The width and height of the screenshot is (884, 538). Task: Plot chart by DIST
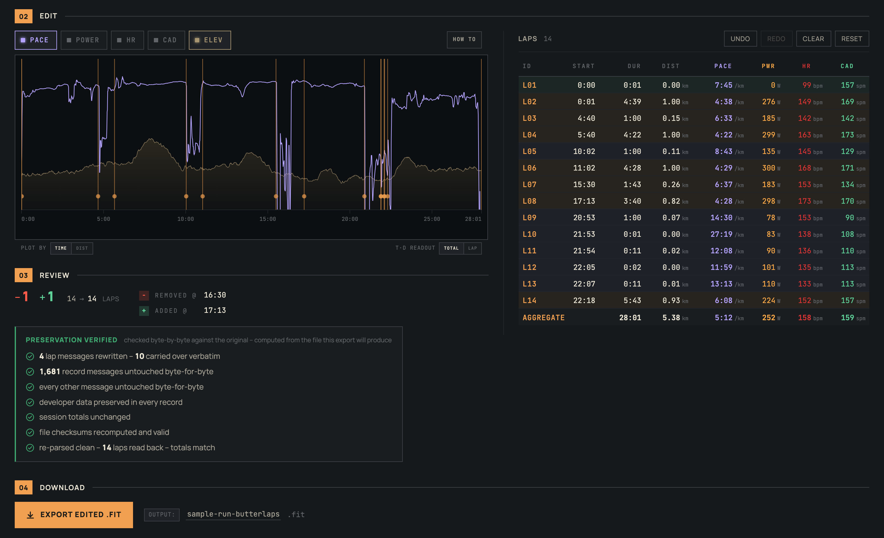pos(82,248)
